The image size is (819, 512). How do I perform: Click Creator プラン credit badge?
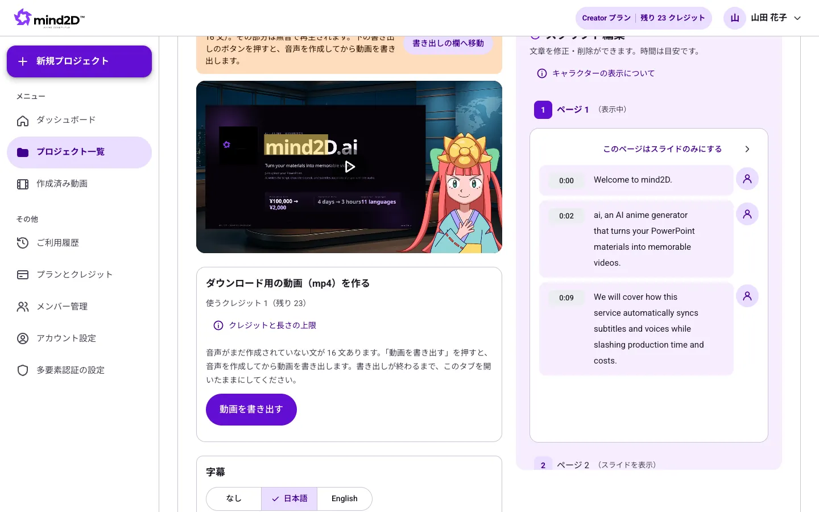tap(643, 18)
